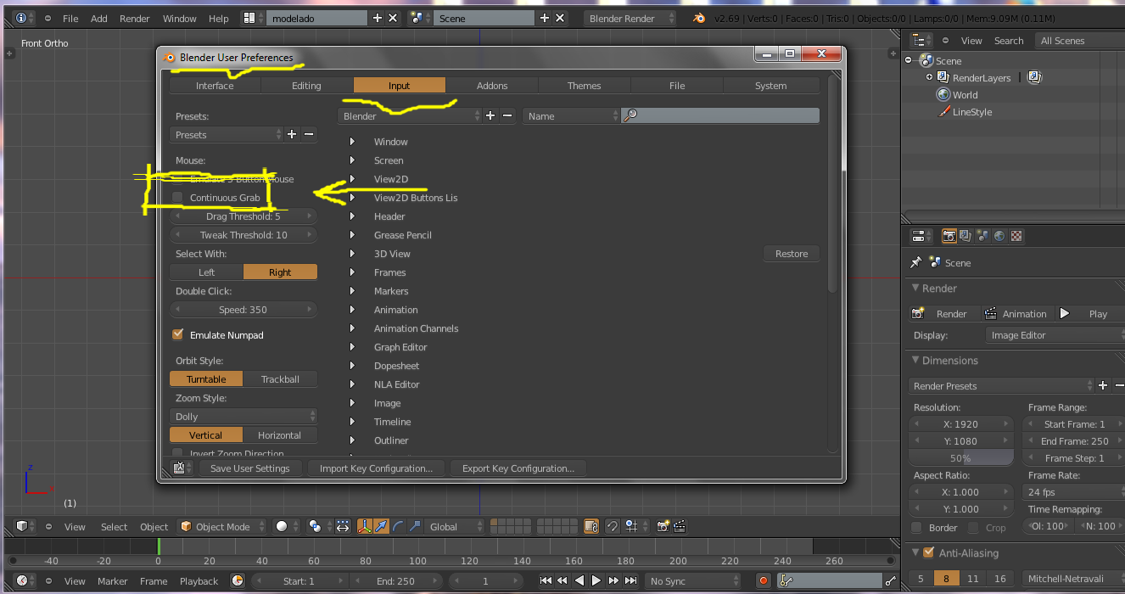
Task: Click the snap element icon in 3D header
Action: 634,527
